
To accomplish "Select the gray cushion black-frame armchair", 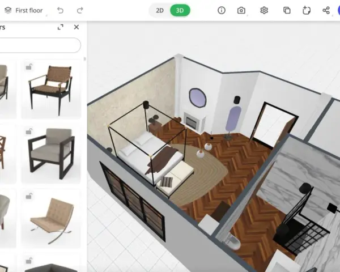I will pyautogui.click(x=51, y=154).
